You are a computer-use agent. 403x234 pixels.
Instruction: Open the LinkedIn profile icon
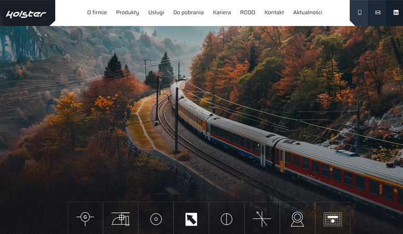pos(396,12)
